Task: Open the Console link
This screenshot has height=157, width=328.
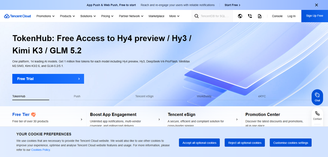Action: tap(277, 16)
